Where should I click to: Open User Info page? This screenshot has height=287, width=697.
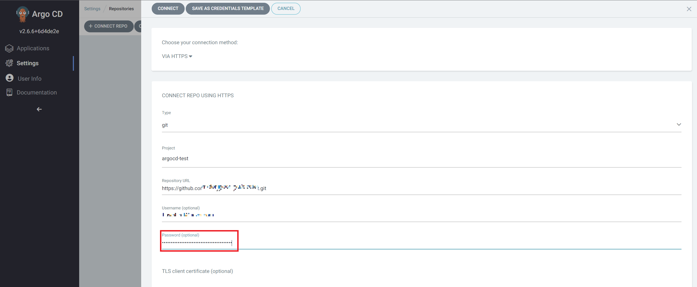30,79
